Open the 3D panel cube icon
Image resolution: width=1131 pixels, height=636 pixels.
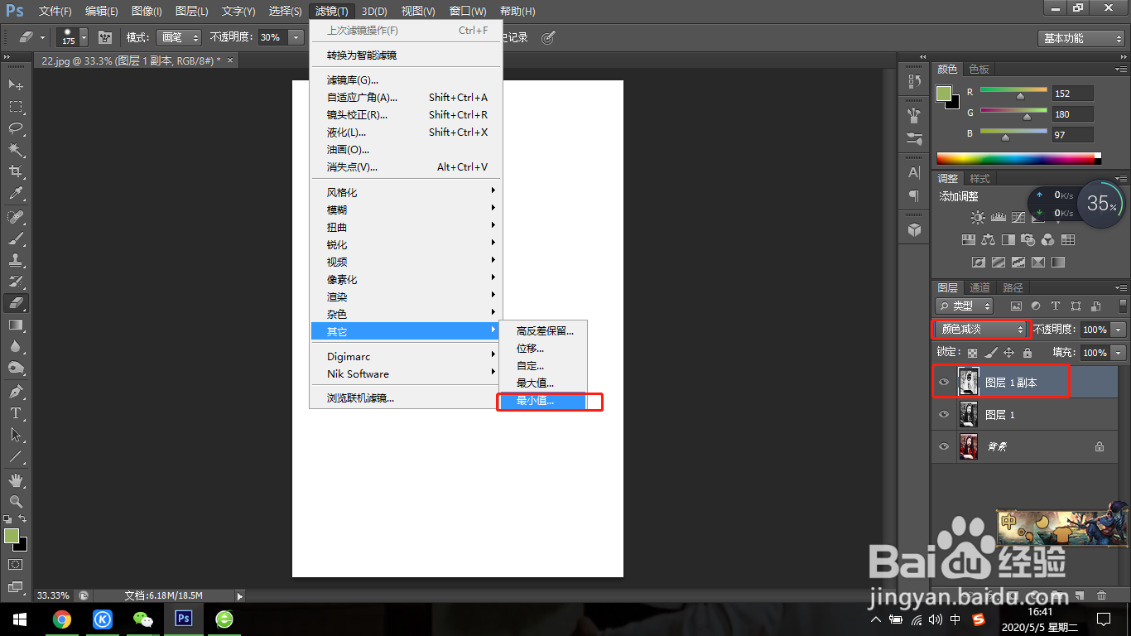coord(914,229)
